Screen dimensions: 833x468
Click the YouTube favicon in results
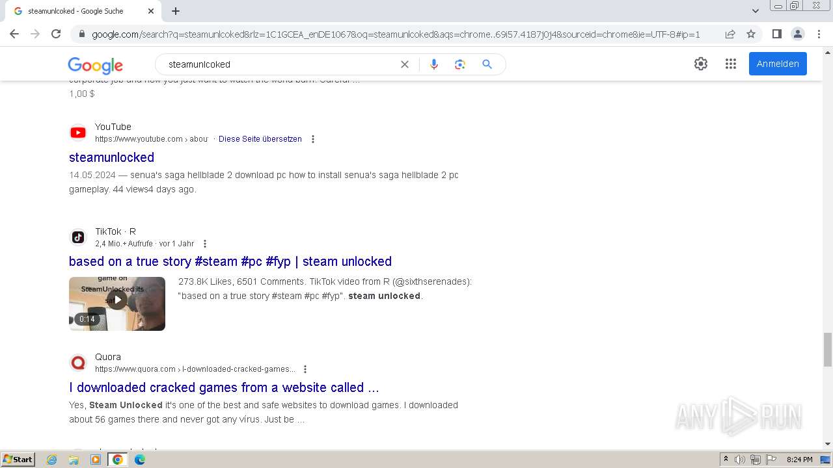coord(78,133)
